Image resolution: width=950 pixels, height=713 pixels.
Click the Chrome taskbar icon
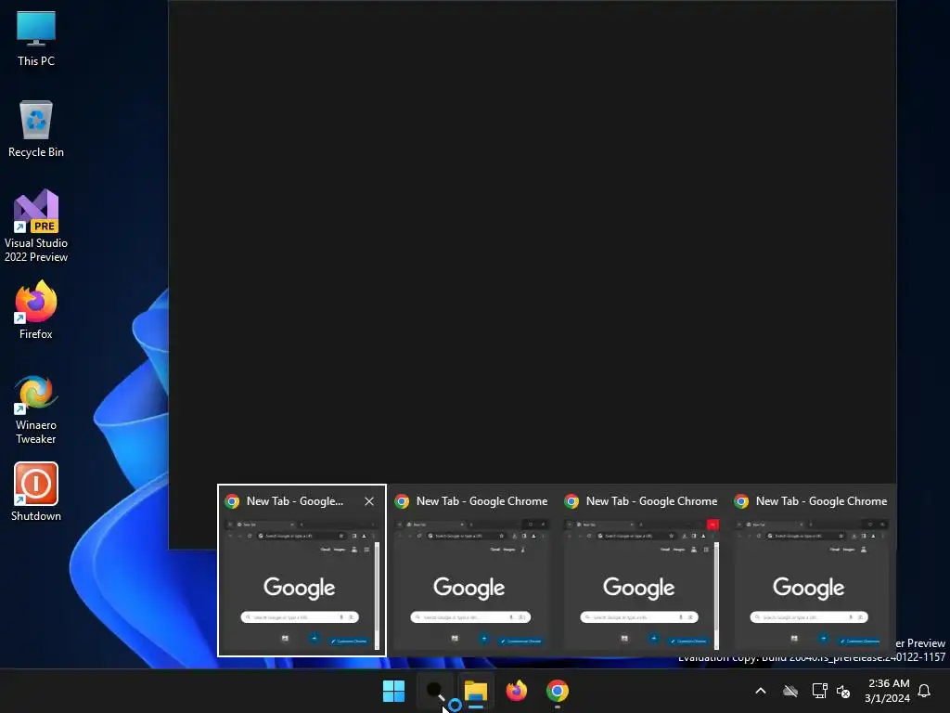tap(558, 691)
